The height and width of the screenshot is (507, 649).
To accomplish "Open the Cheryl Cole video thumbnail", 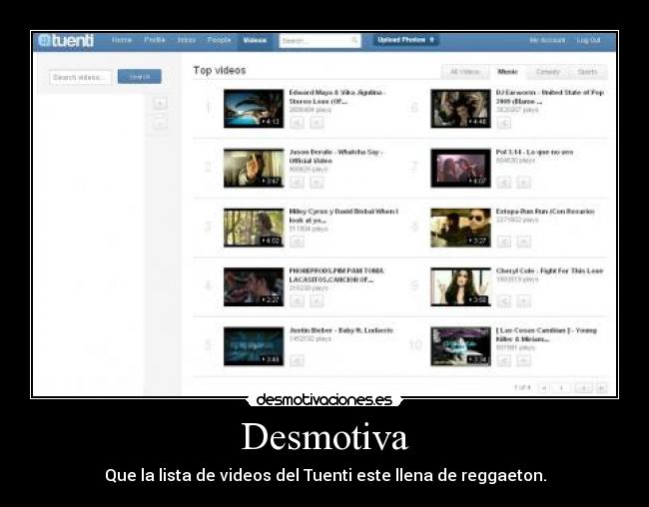I will (460, 286).
